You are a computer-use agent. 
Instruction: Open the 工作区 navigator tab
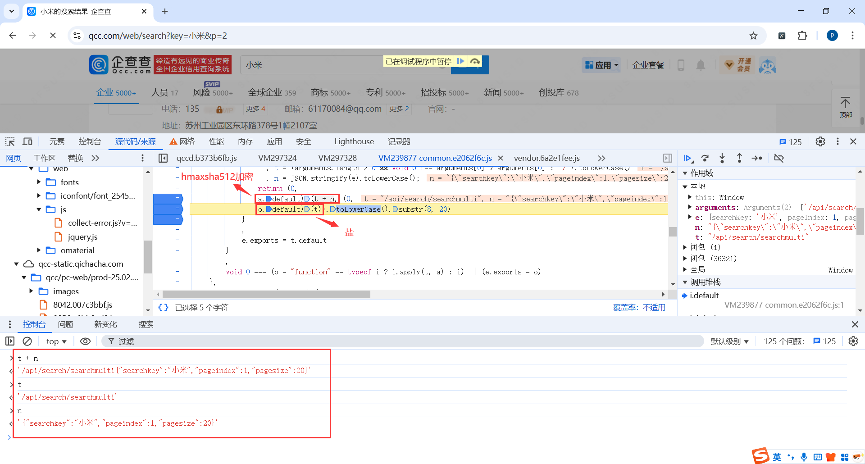pos(44,158)
